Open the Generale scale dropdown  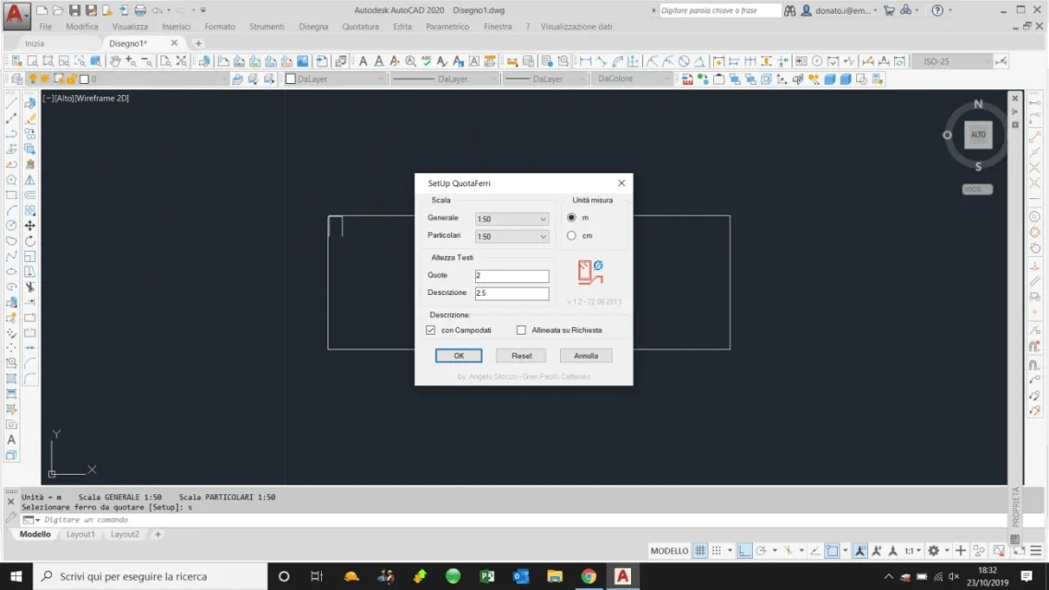point(512,219)
